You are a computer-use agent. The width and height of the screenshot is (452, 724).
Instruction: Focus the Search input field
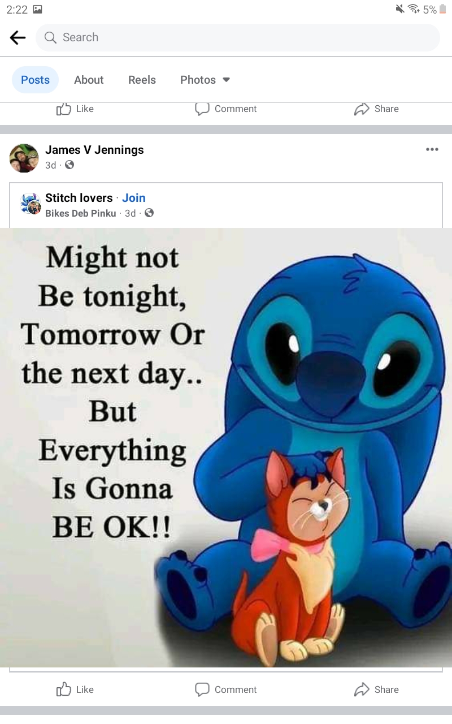[237, 38]
